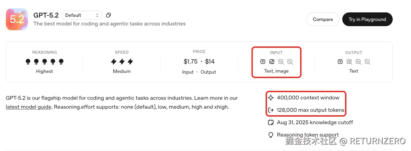411x151 pixels.
Task: Click the $1.75 input price
Action: [191, 62]
